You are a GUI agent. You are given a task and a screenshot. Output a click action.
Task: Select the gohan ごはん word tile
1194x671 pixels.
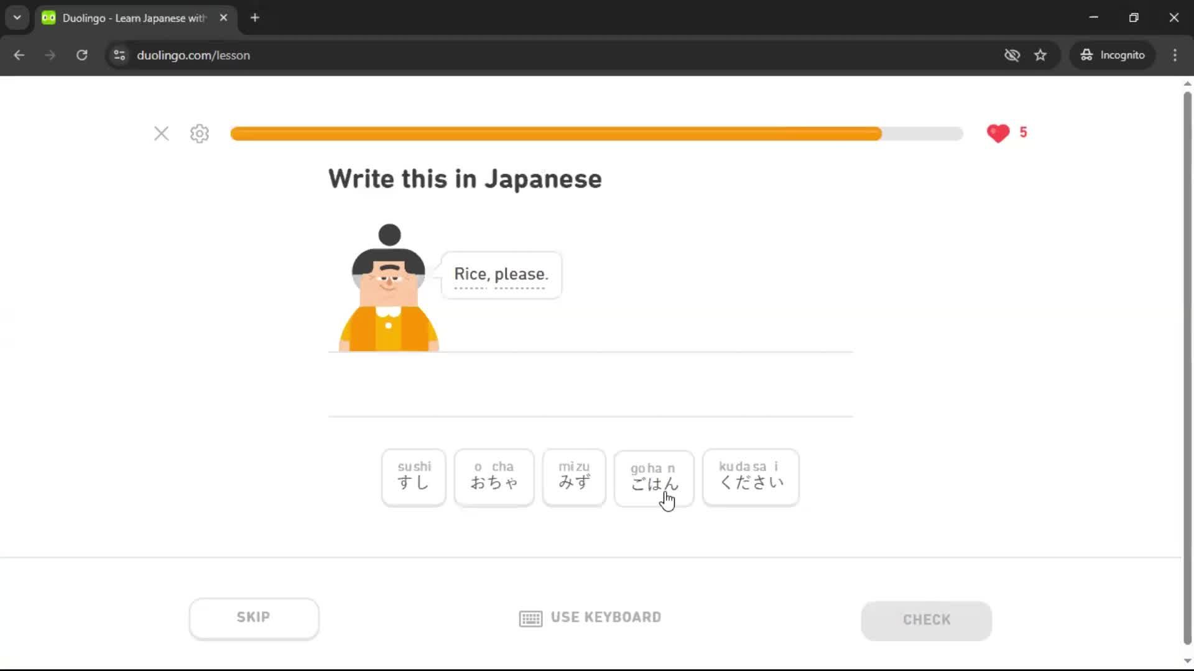pos(653,478)
